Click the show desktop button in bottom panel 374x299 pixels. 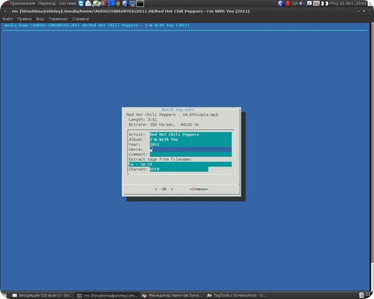coord(5,296)
